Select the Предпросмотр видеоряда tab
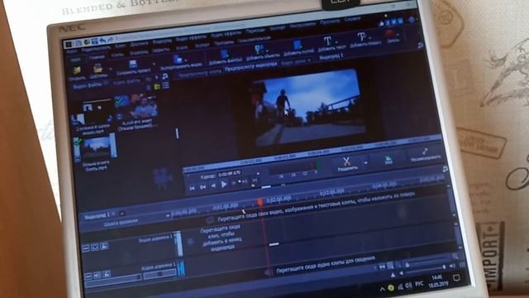529x298 pixels. pyautogui.click(x=250, y=67)
